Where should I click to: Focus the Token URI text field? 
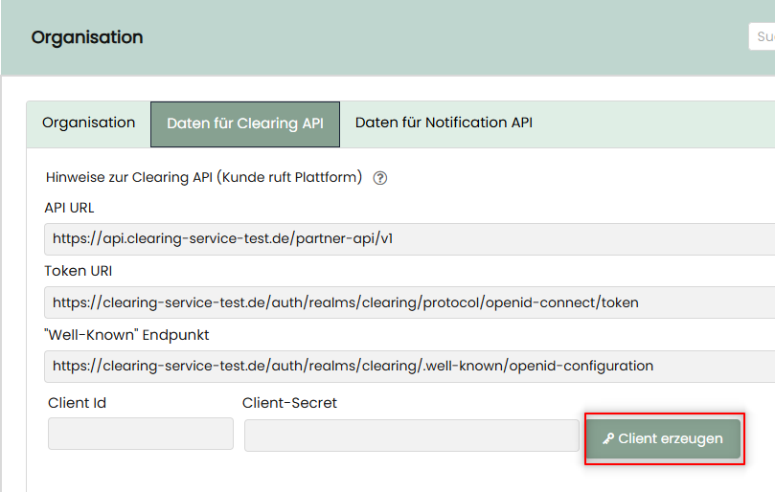(409, 302)
